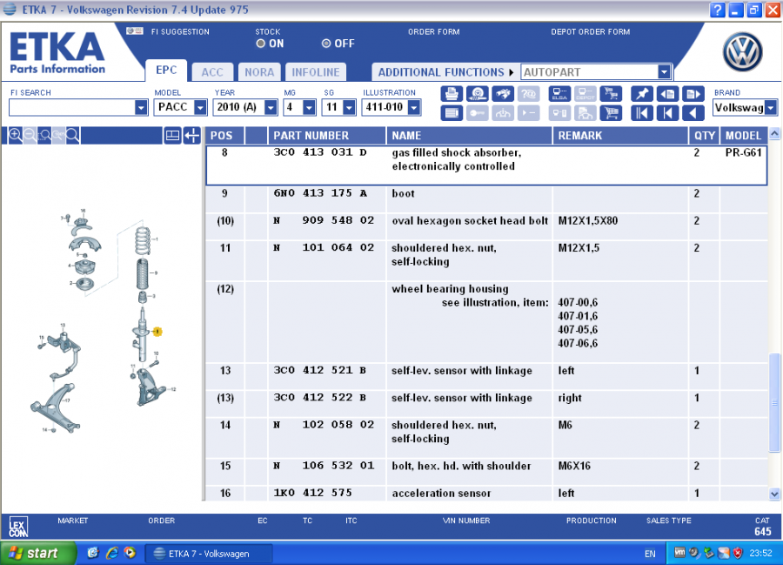Click the FI SEARCH input field
This screenshot has width=783, height=565.
click(71, 107)
